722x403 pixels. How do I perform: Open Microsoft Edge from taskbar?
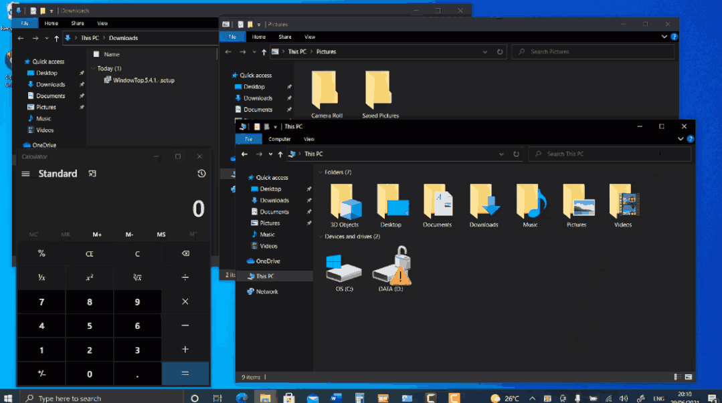coord(242,398)
